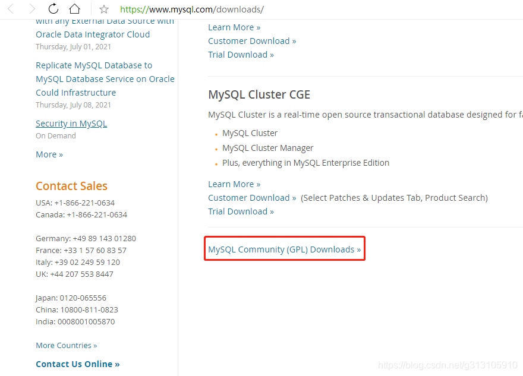
Task: Open the Security in MySQL link
Action: click(x=71, y=123)
